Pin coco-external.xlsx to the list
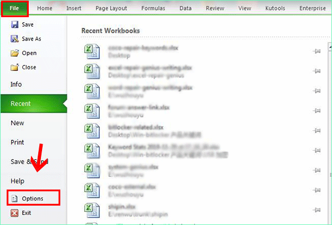332x225 pixels. [x=317, y=190]
